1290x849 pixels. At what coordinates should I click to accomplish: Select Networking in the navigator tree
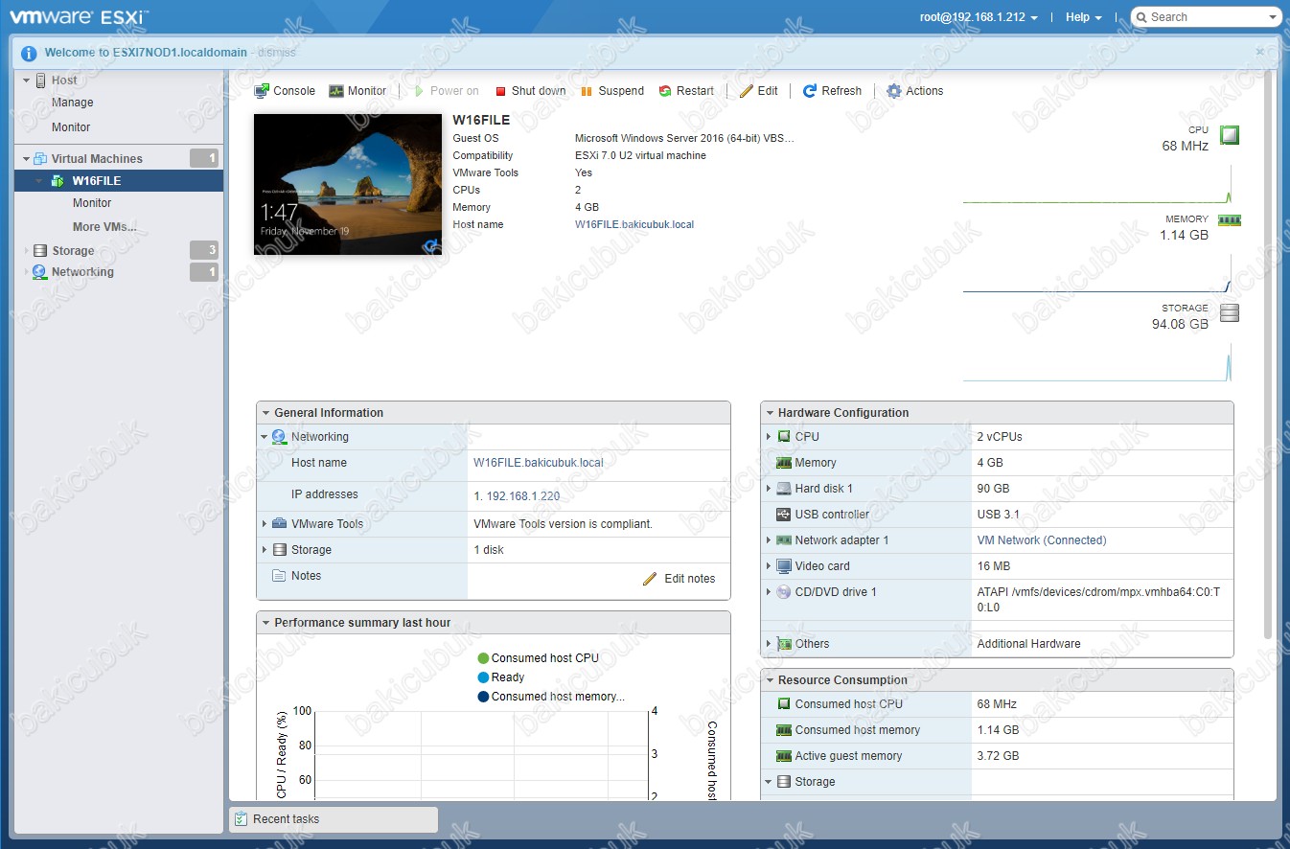[x=82, y=272]
